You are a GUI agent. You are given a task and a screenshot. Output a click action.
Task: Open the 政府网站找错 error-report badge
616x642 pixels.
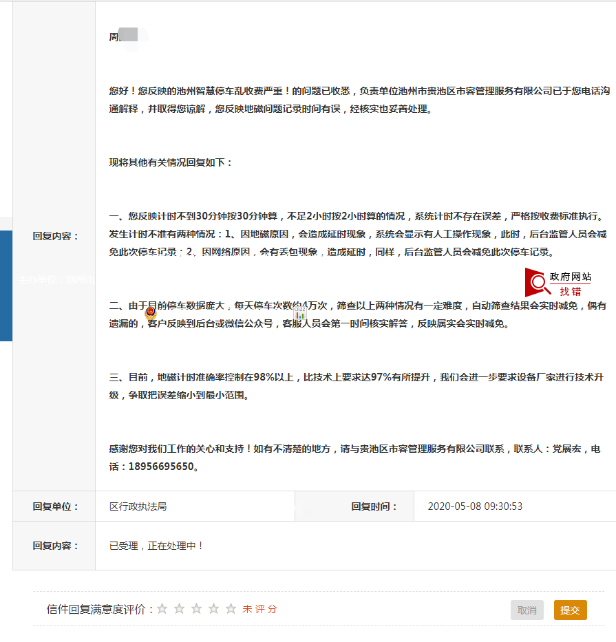(558, 283)
